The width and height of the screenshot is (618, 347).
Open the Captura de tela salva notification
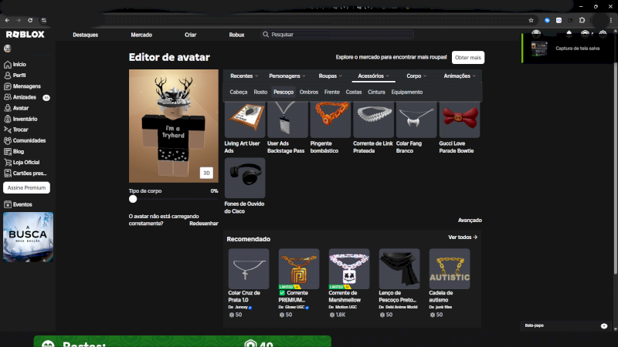click(x=568, y=49)
